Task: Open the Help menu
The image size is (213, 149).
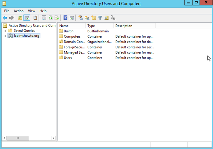Action: (43, 11)
